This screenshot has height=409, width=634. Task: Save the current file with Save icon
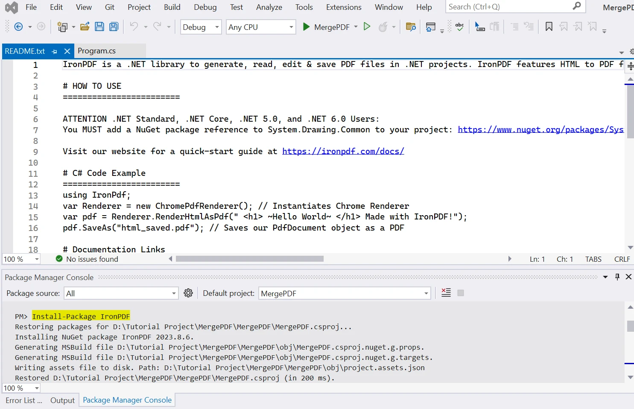click(99, 27)
